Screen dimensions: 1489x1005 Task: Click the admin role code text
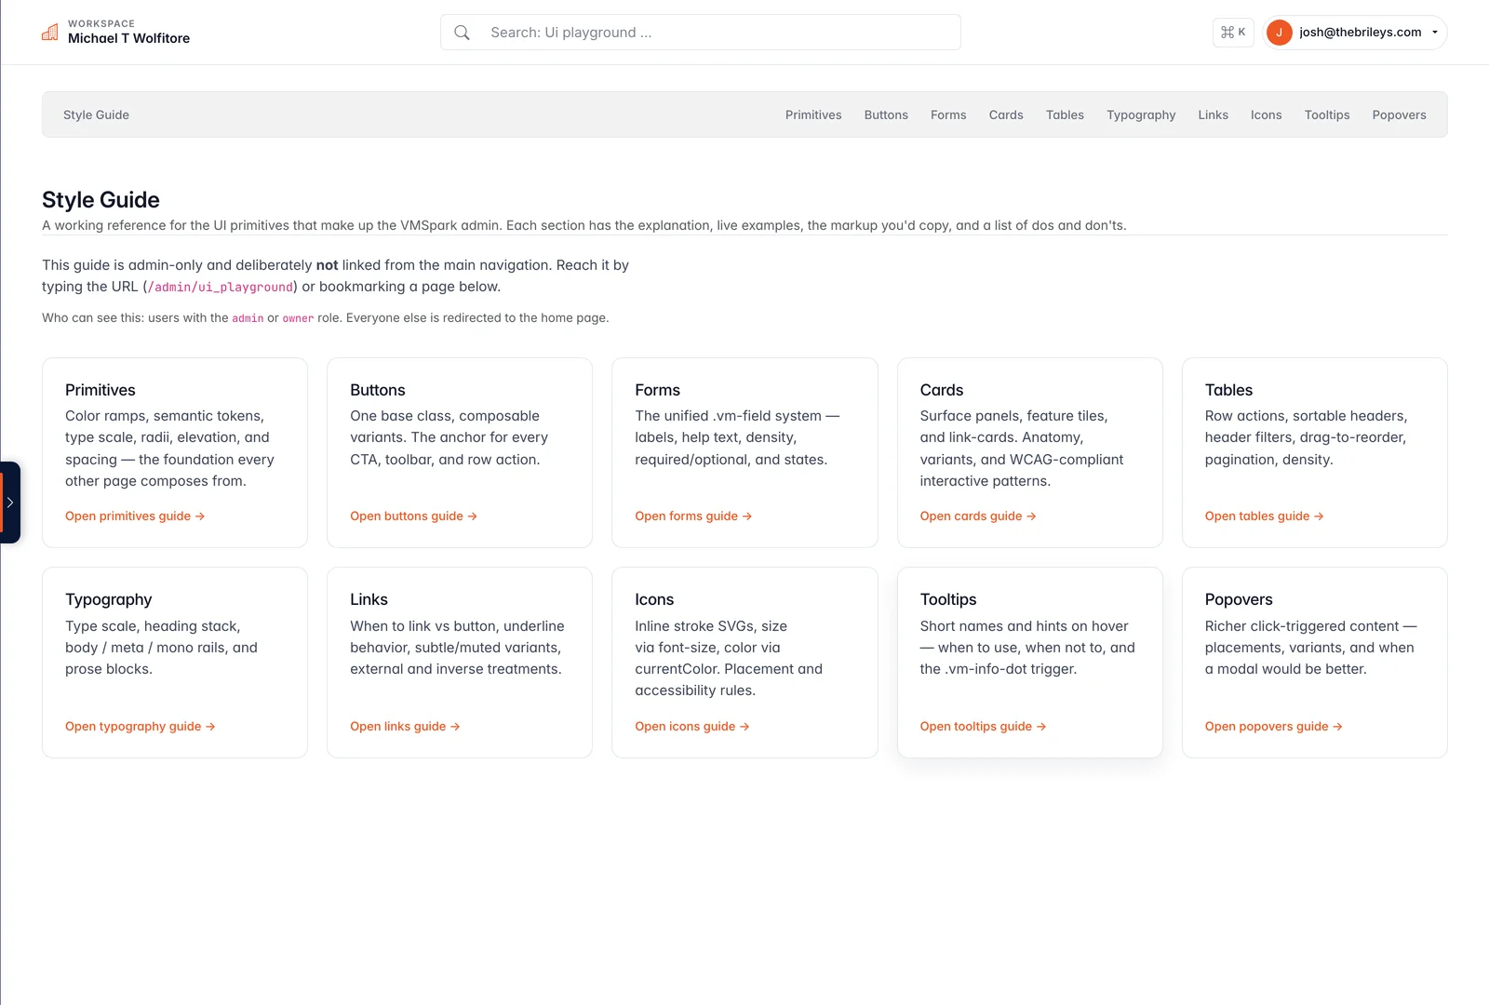click(x=248, y=318)
